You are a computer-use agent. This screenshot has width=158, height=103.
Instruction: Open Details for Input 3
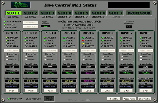point(50,91)
